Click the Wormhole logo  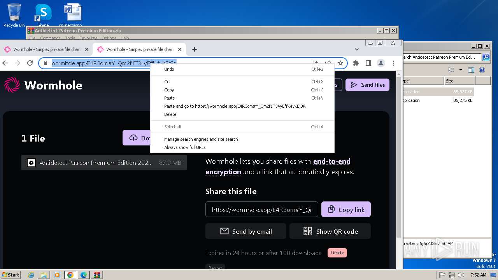(x=43, y=85)
